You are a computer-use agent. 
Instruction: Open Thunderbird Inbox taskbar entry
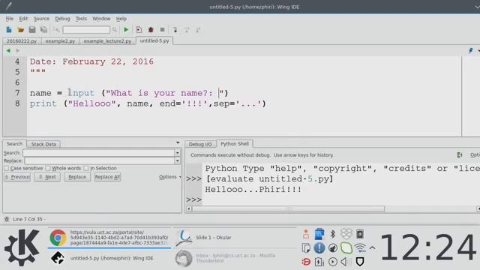click(x=235, y=258)
